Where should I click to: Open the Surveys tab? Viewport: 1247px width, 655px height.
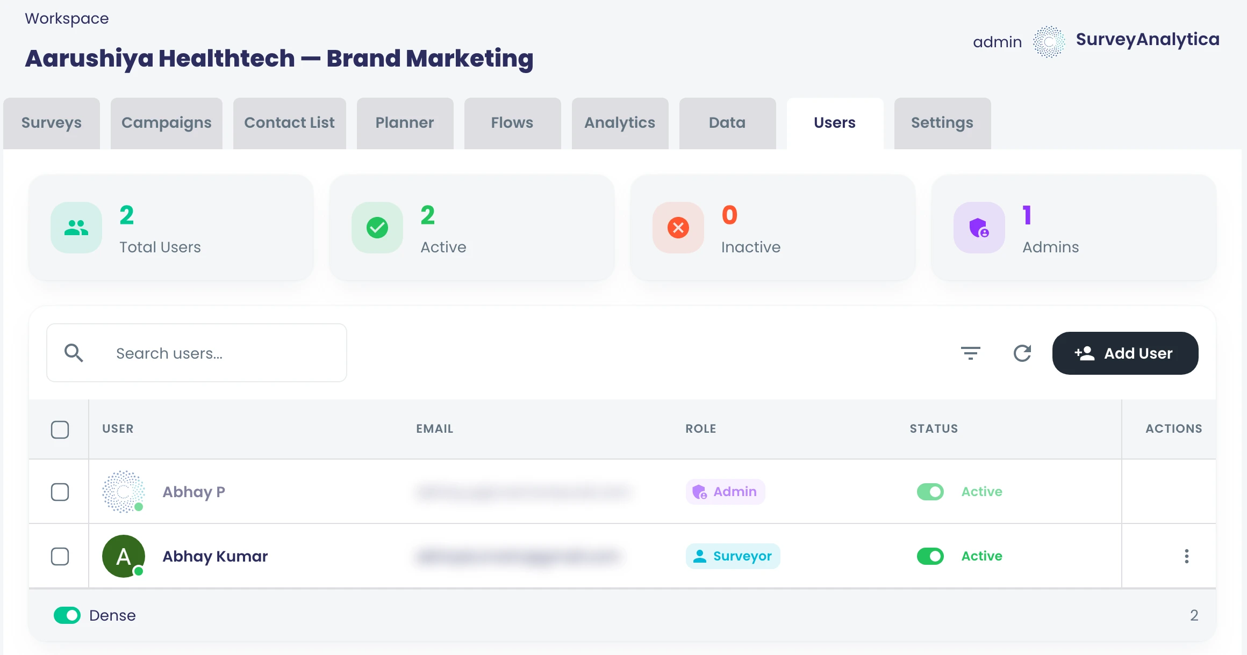point(52,123)
